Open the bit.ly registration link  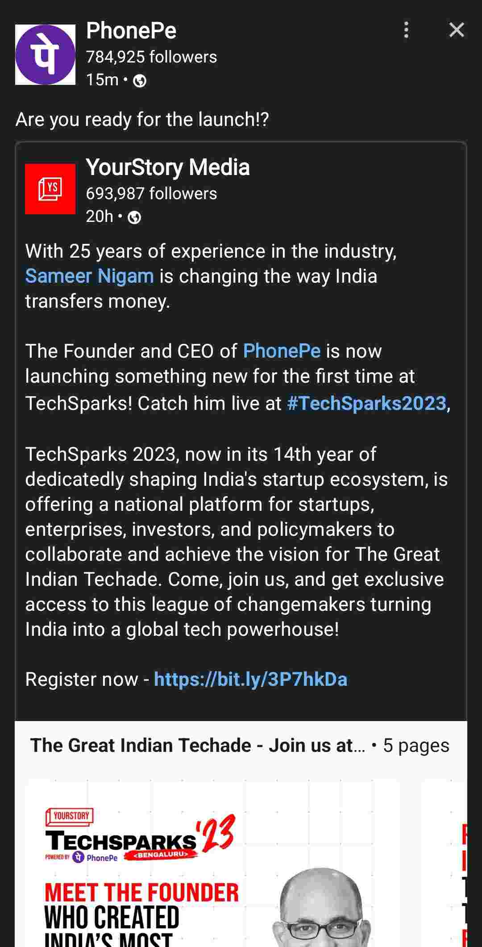(250, 679)
